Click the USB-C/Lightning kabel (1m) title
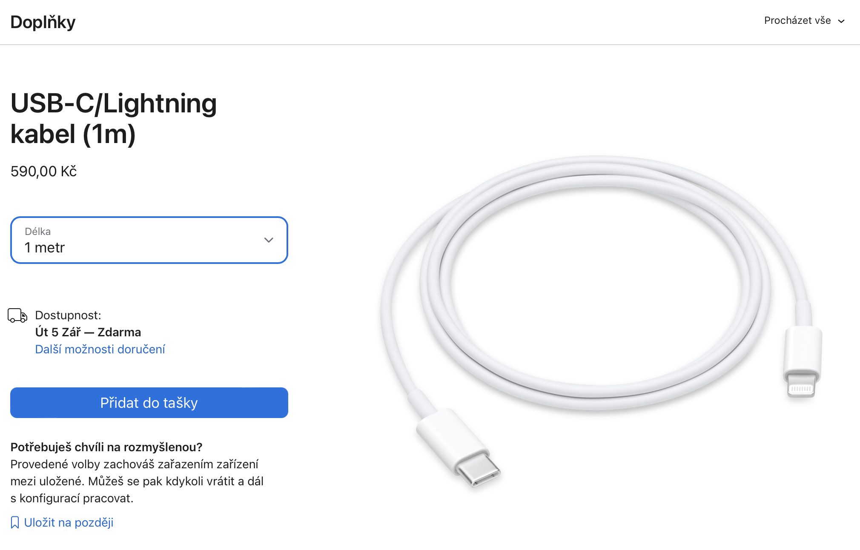Image resolution: width=860 pixels, height=550 pixels. [x=114, y=118]
